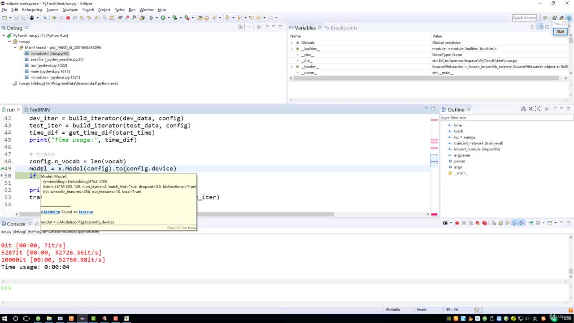Open the File menu
The image size is (574, 323).
[4, 9]
